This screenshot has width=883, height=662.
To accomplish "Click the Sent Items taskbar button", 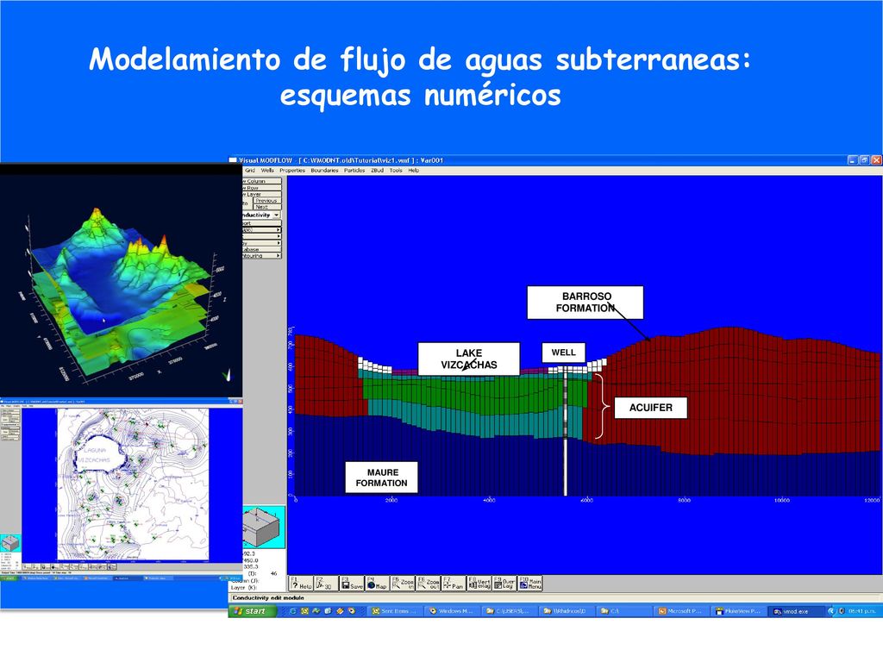I will (x=395, y=611).
